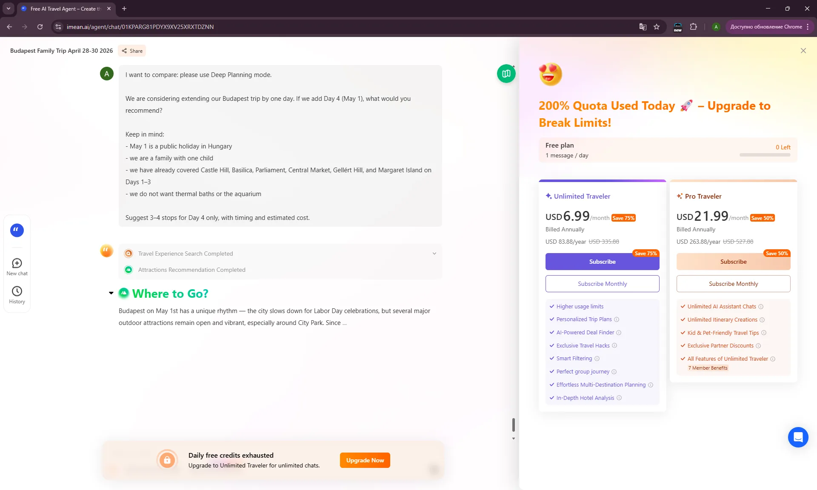
Task: Click the '0 Left' quota label
Action: [x=783, y=147]
